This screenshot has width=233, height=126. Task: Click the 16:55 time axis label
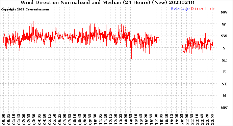coord(151,119)
